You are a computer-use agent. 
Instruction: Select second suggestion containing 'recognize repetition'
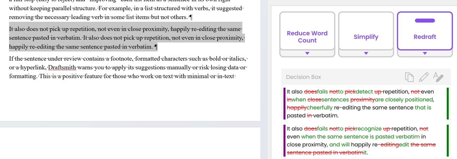pyautogui.click(x=366, y=141)
